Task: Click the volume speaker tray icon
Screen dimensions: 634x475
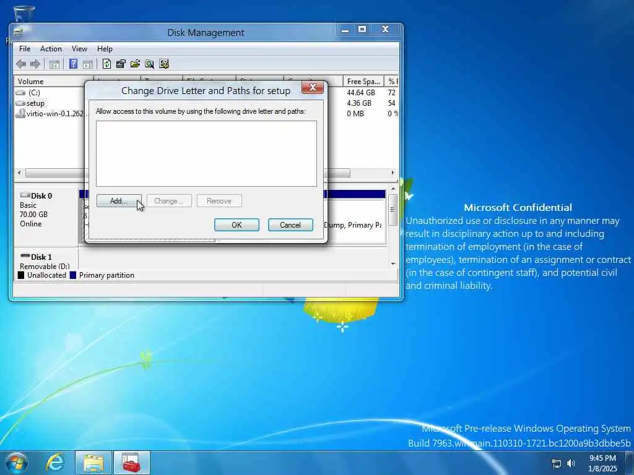Action: tap(571, 463)
